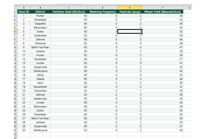
Task: Select Bahawalpur cell for farm 4
Action: point(40,28)
